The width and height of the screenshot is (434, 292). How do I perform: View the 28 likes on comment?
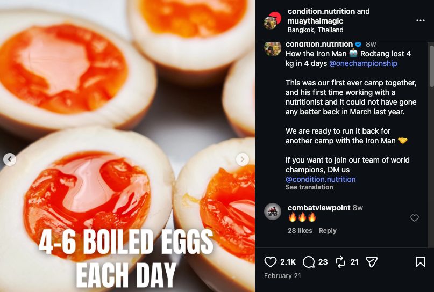[x=300, y=231]
